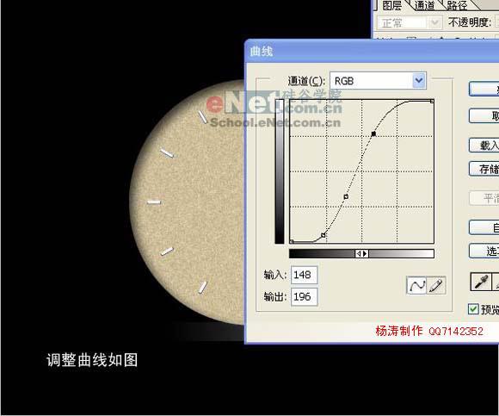Select the pencil curve drawing tool
The width and height of the screenshot is (499, 416).
[x=435, y=285]
